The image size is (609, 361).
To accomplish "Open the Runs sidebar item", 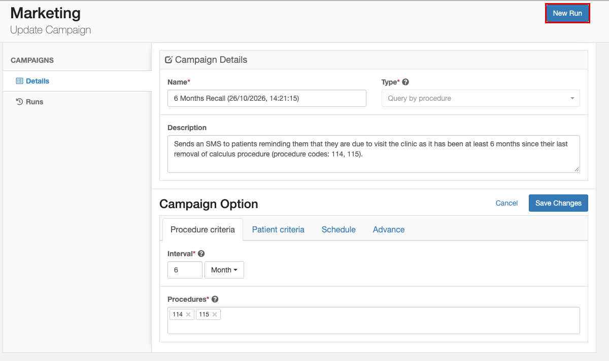I will tap(77, 102).
